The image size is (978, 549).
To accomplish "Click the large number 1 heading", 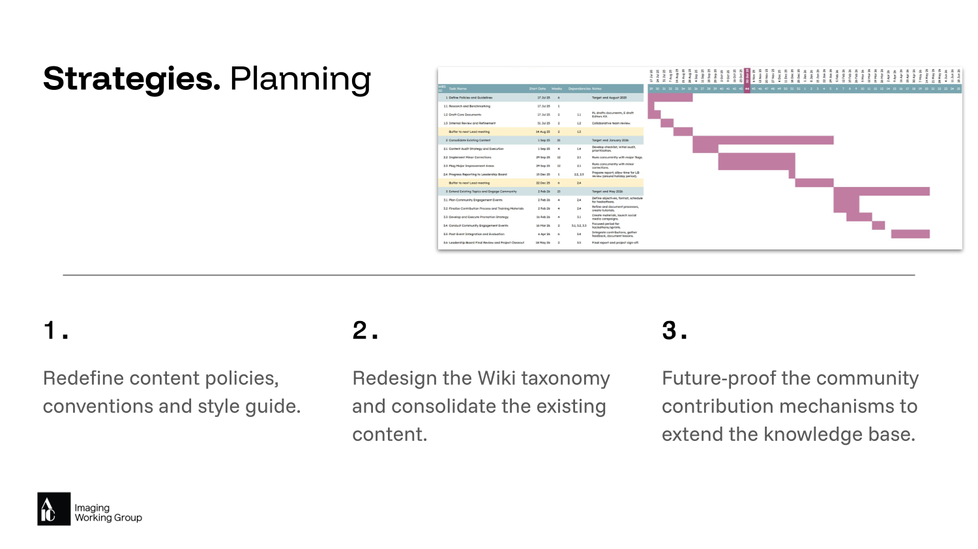I will click(x=55, y=330).
